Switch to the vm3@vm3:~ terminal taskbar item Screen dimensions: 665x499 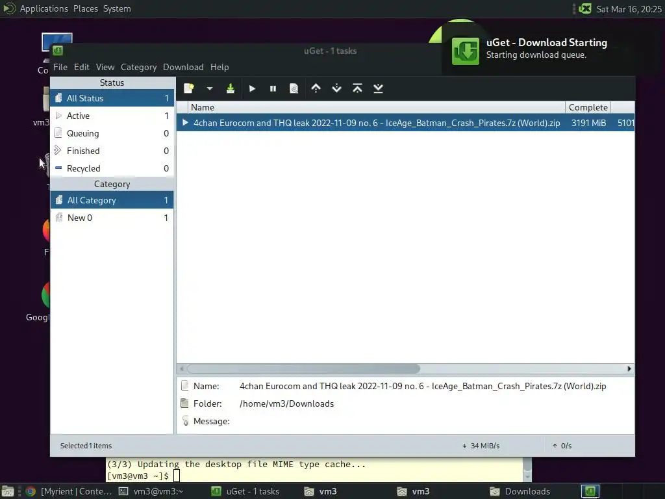tap(151, 491)
